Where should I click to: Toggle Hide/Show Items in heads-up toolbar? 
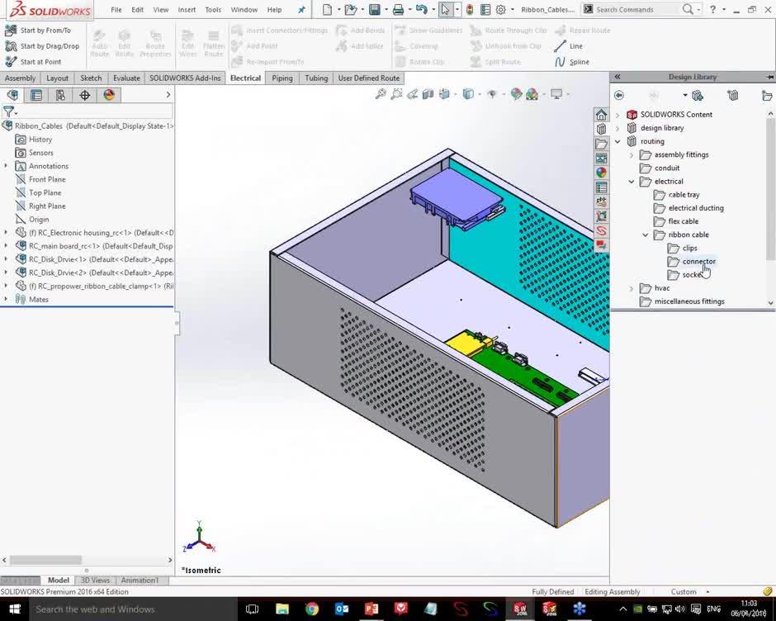click(492, 94)
